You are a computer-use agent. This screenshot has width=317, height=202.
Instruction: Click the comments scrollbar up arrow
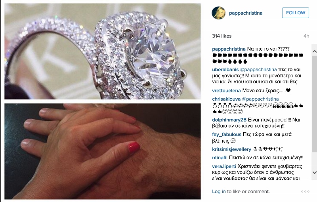[x=314, y=51]
